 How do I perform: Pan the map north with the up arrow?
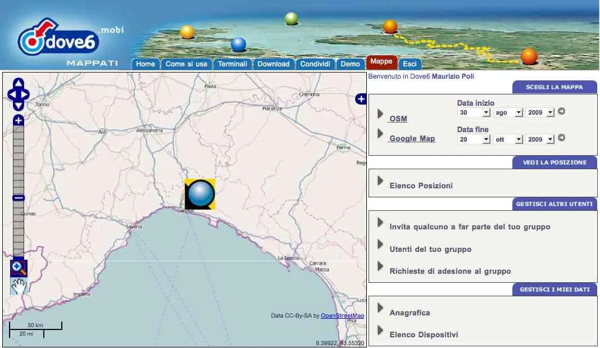(x=19, y=83)
